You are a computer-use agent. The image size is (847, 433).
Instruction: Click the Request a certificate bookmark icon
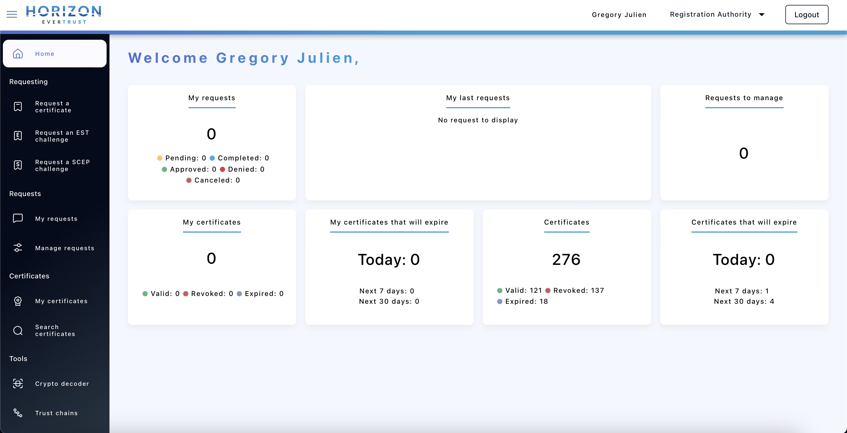(18, 107)
